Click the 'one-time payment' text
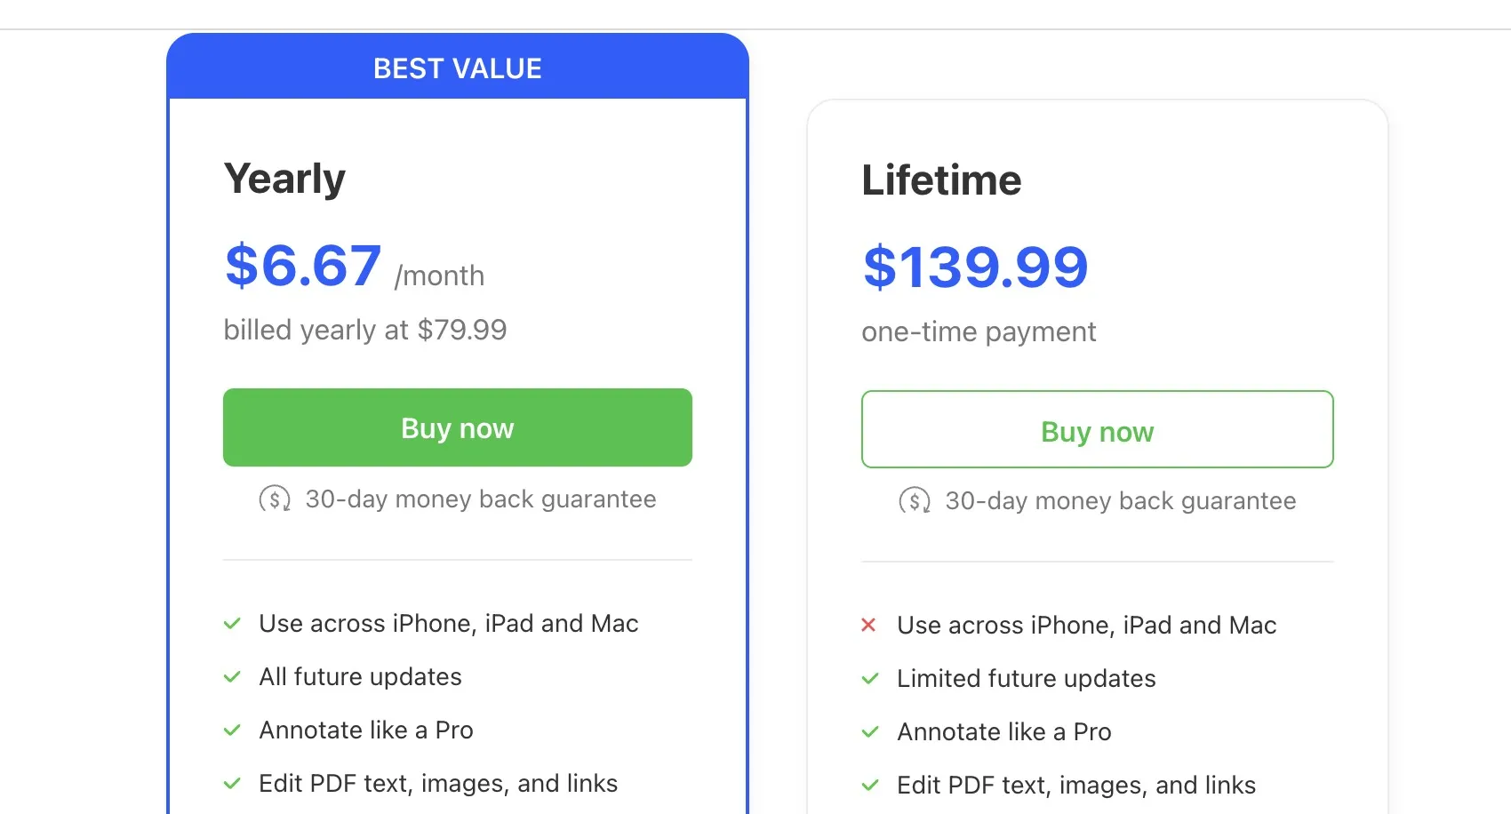The image size is (1511, 814). (979, 331)
